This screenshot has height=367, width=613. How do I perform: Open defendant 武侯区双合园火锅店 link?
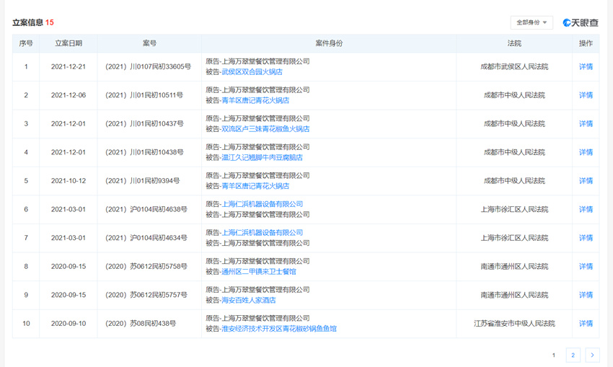coord(252,72)
